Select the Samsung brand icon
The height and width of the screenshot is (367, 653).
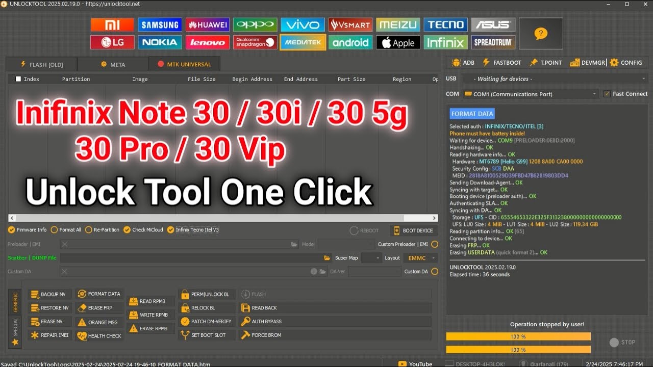pyautogui.click(x=159, y=24)
